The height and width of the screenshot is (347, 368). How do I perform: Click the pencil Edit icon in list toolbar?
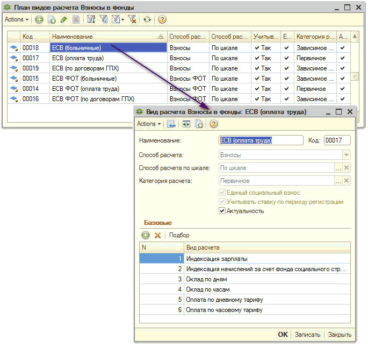pyautogui.click(x=64, y=19)
